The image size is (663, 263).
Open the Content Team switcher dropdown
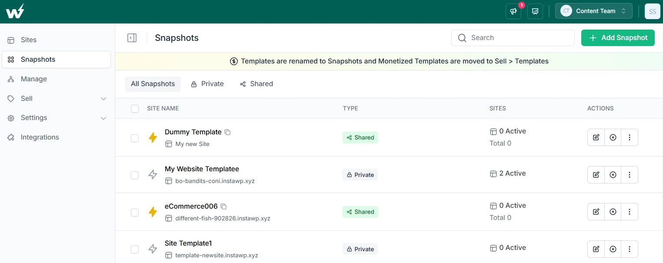593,11
